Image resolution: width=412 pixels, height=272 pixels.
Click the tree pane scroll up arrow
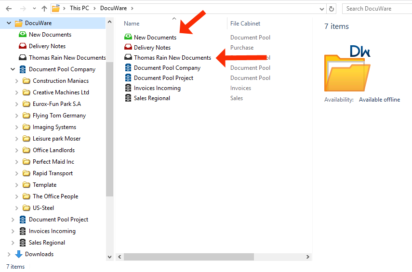point(109,22)
